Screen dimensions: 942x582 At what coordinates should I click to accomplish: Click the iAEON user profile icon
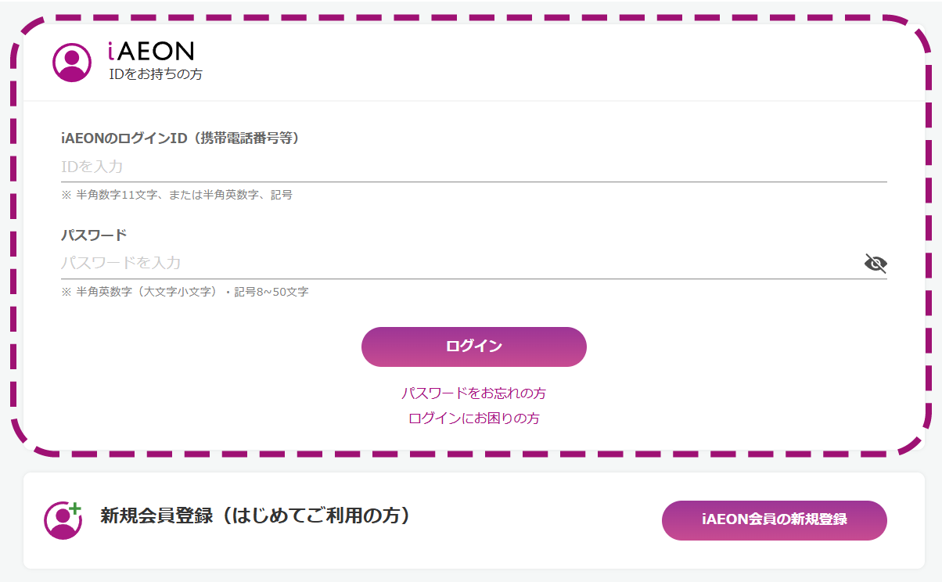point(72,62)
